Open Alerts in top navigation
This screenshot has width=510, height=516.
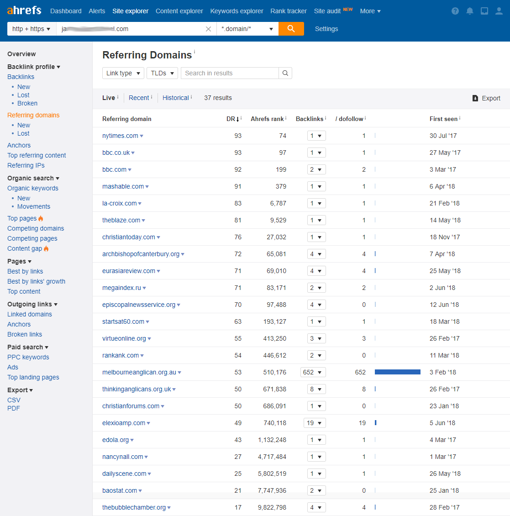[x=97, y=11]
